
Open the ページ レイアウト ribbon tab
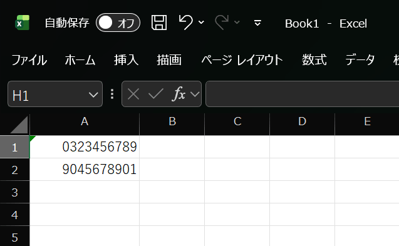[x=242, y=60]
